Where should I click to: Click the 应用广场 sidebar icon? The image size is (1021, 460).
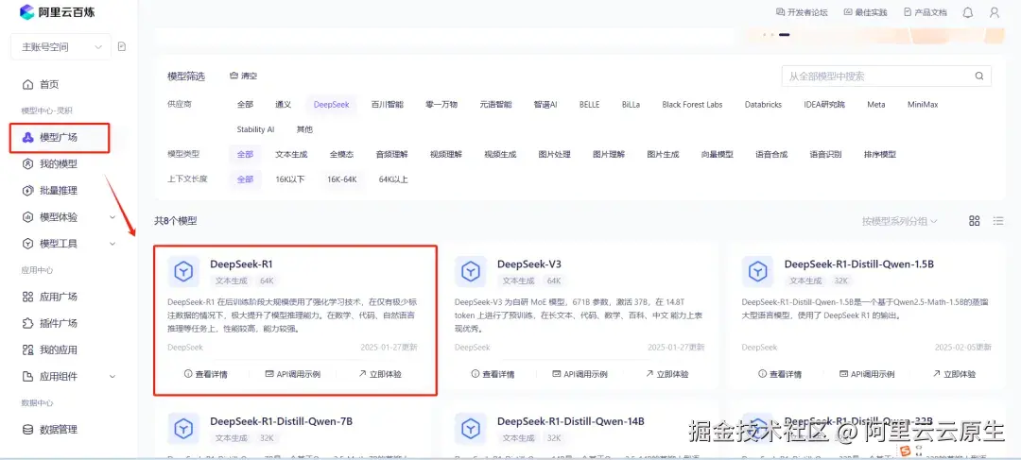coord(27,297)
